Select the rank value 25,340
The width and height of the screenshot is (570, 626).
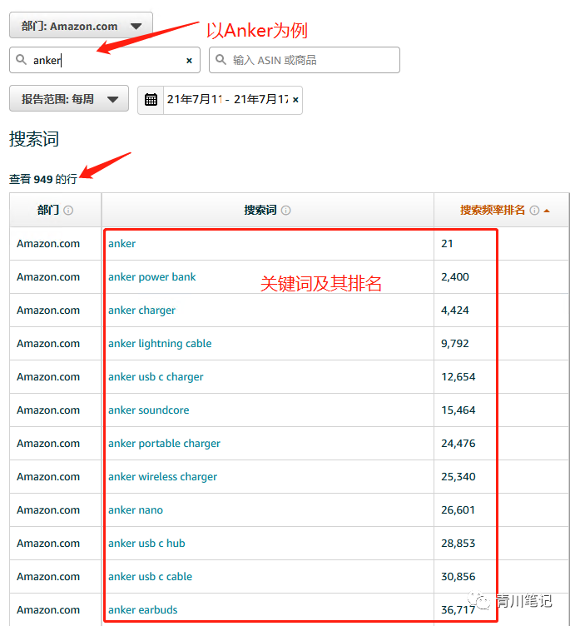pyautogui.click(x=458, y=477)
